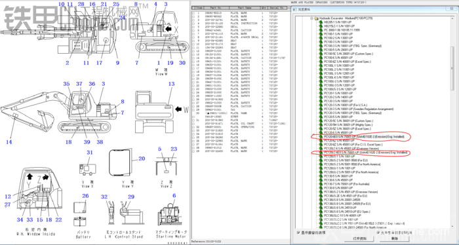Click the excavator icon beside PC100U-3 S/N 12001-UP
This screenshot has height=245, width=459.
click(x=321, y=85)
